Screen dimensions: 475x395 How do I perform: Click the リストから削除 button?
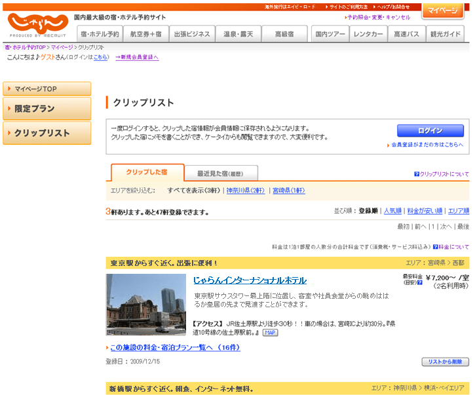[x=445, y=362]
